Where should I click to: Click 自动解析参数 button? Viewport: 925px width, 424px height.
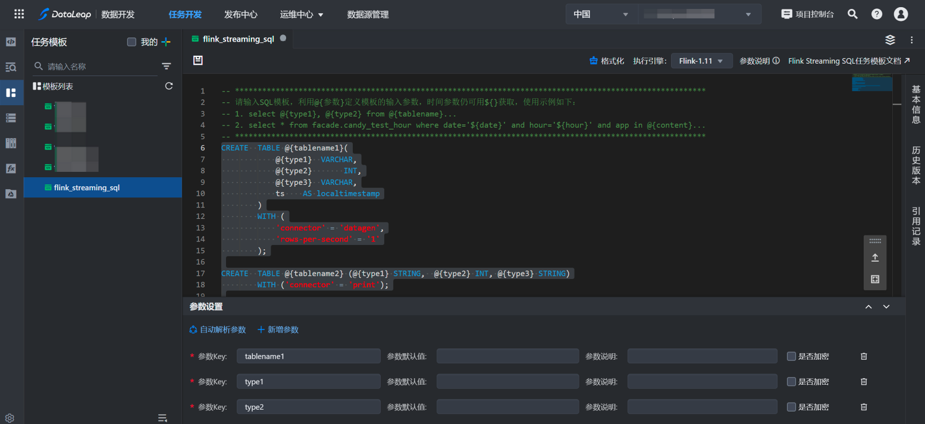coord(217,329)
